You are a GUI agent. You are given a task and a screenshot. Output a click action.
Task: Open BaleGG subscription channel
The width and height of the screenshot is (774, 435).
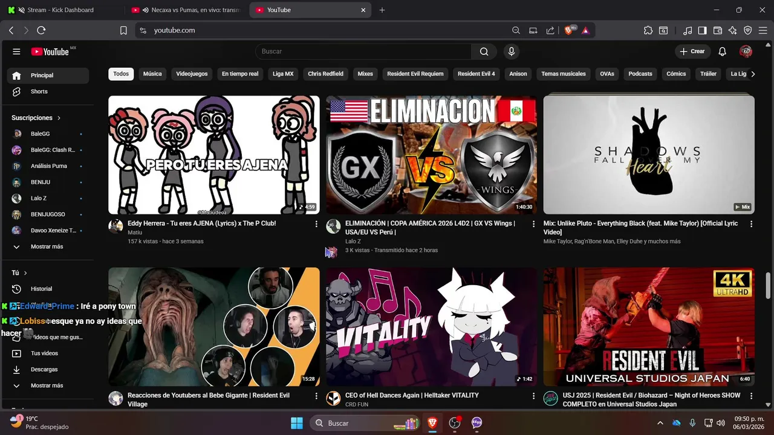coord(48,134)
